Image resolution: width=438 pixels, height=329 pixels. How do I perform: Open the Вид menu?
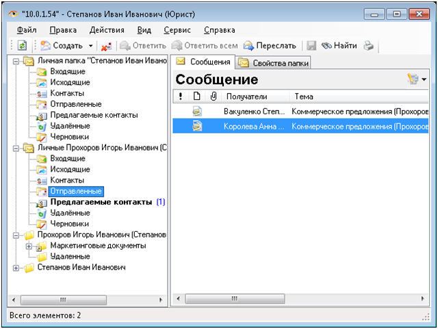click(144, 30)
